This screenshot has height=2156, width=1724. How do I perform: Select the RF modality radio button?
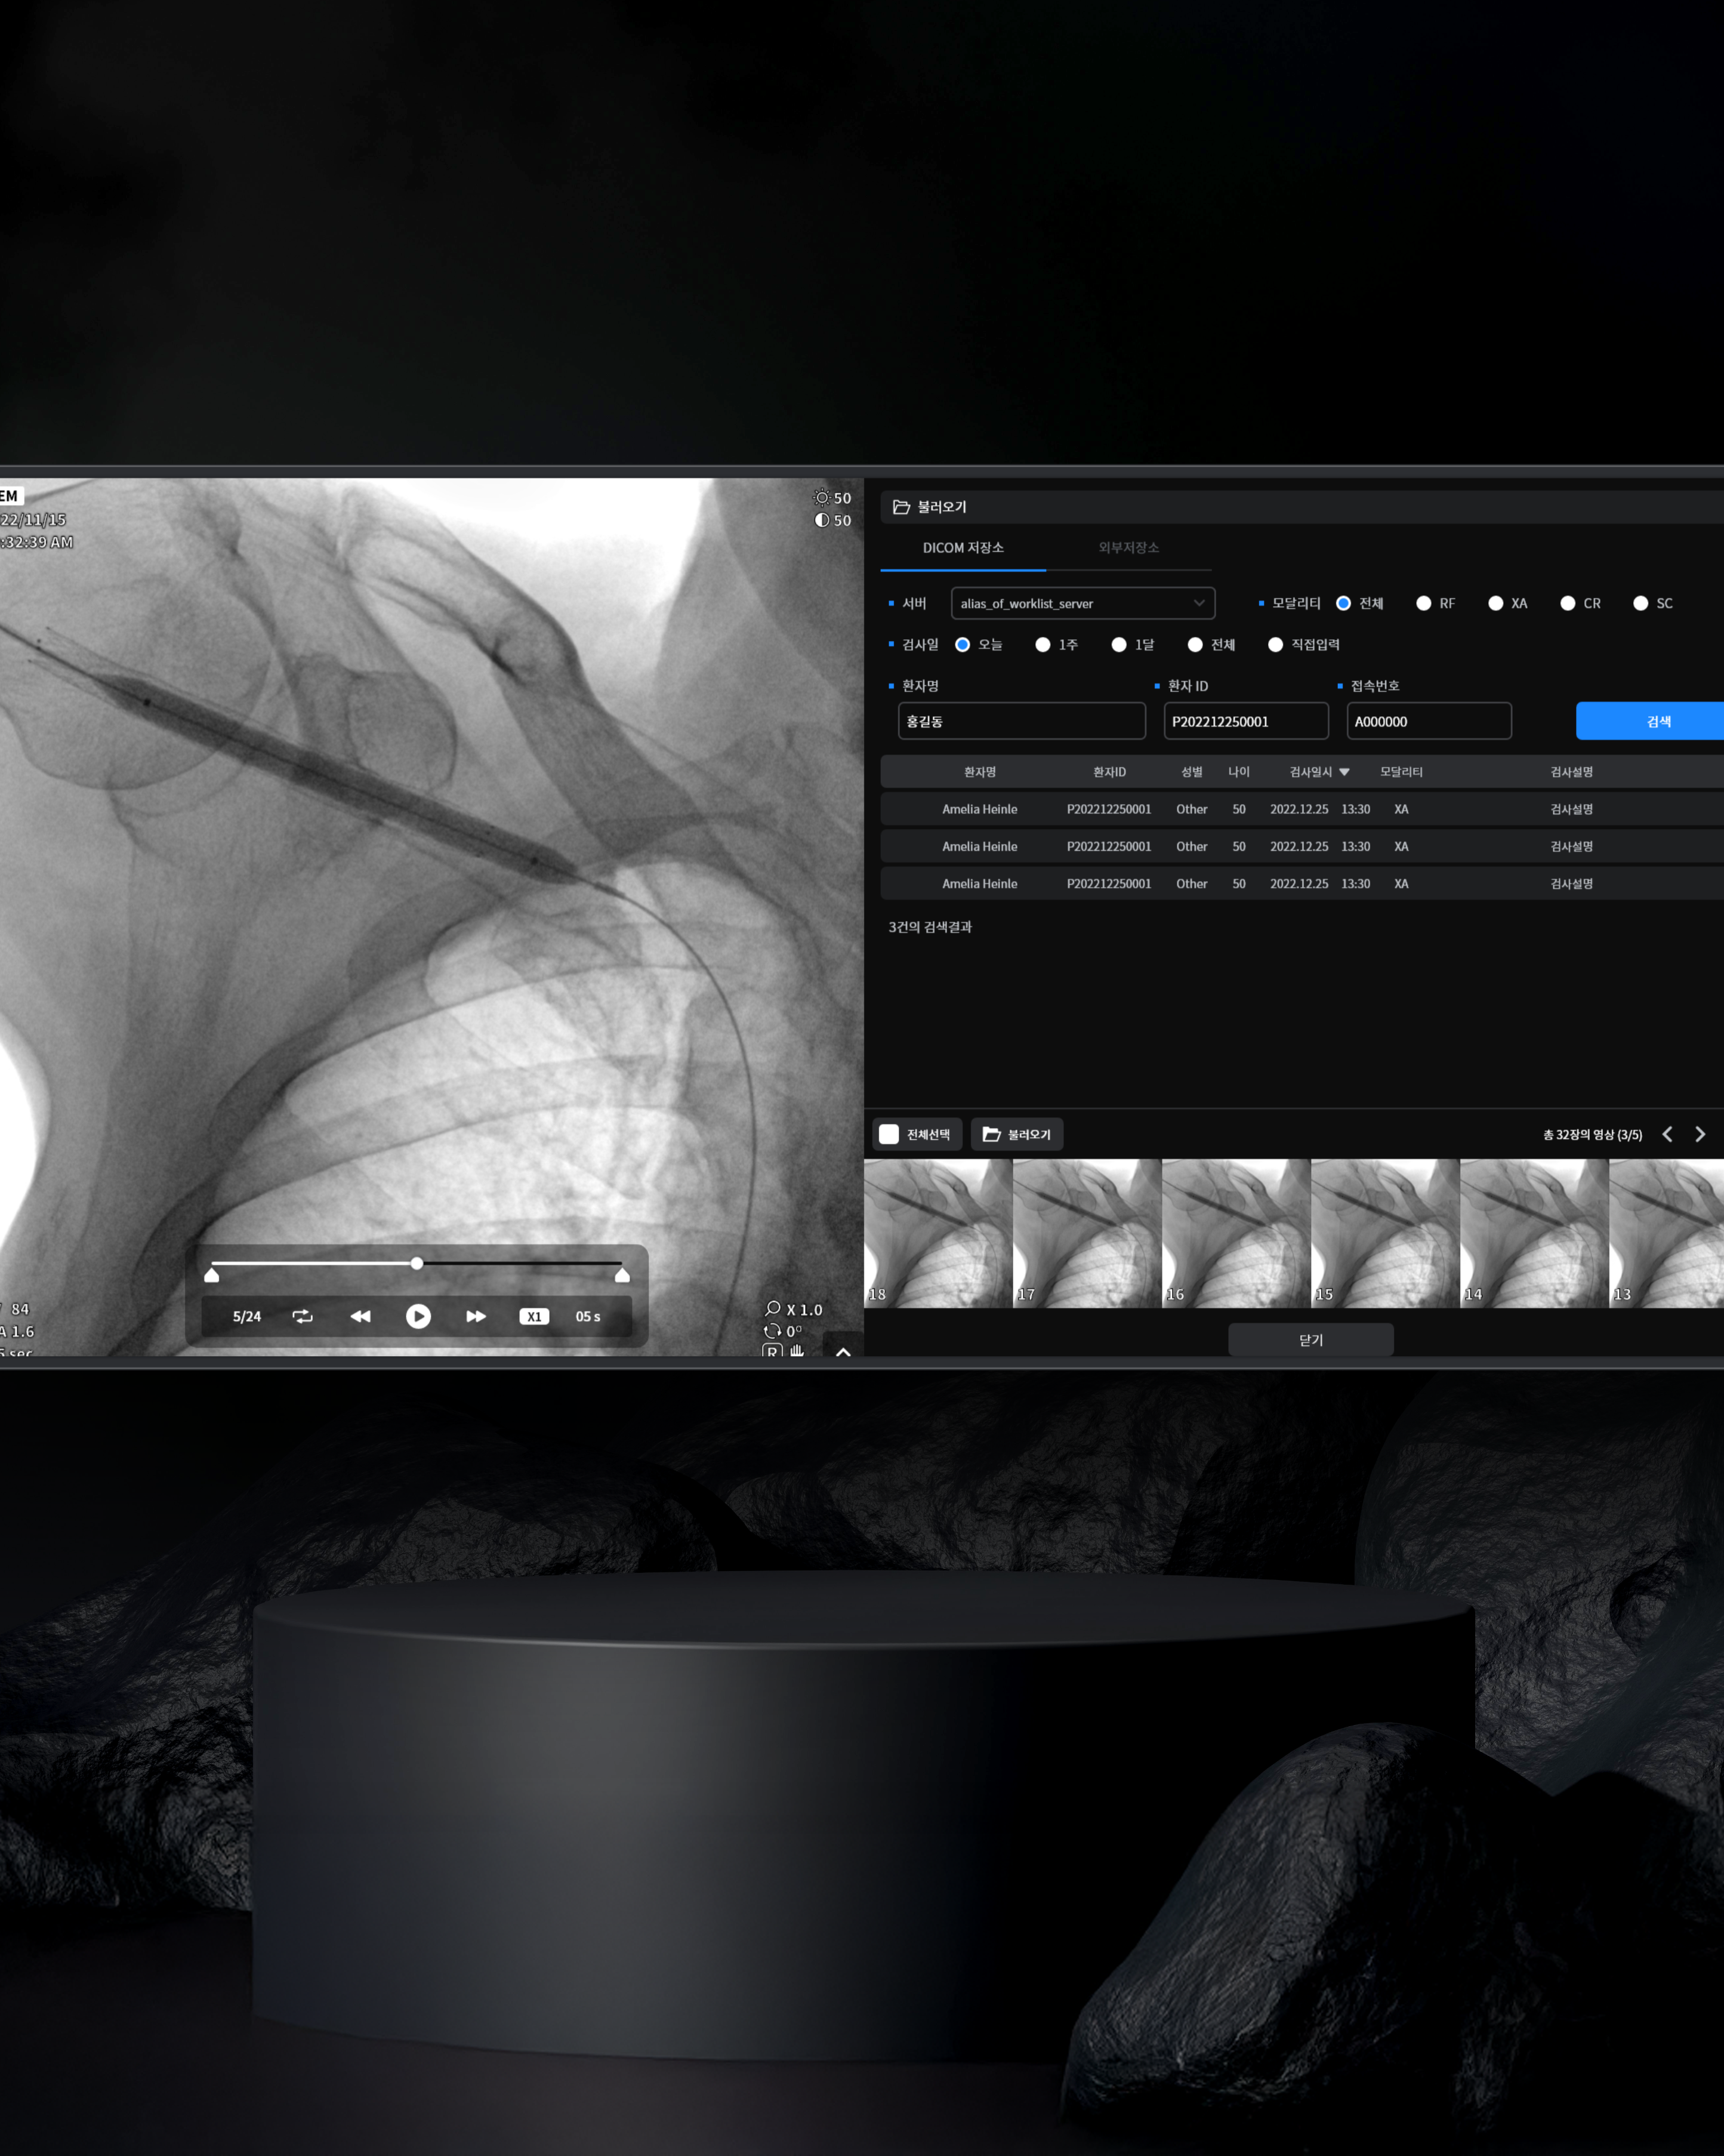tap(1424, 603)
